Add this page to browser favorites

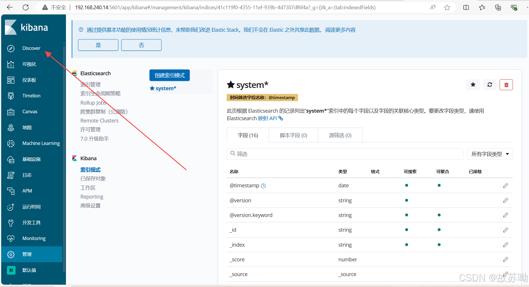pos(447,7)
